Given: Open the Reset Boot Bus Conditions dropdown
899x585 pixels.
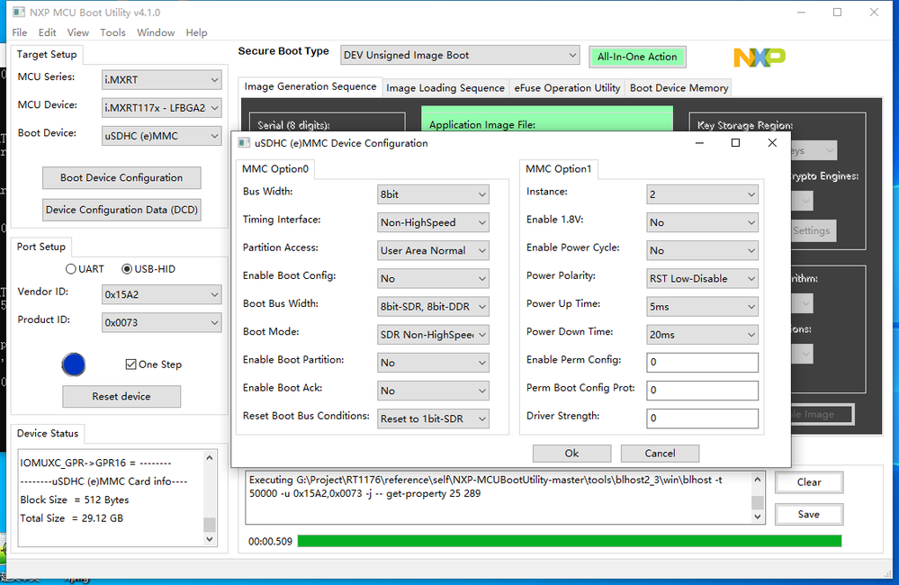Looking at the screenshot, I should point(433,419).
